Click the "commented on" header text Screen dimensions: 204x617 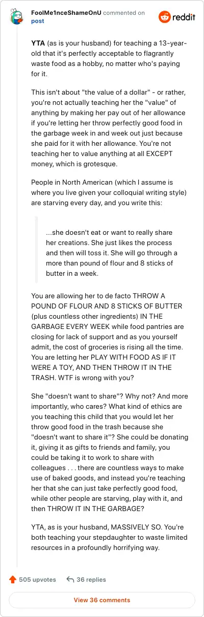coord(124,13)
